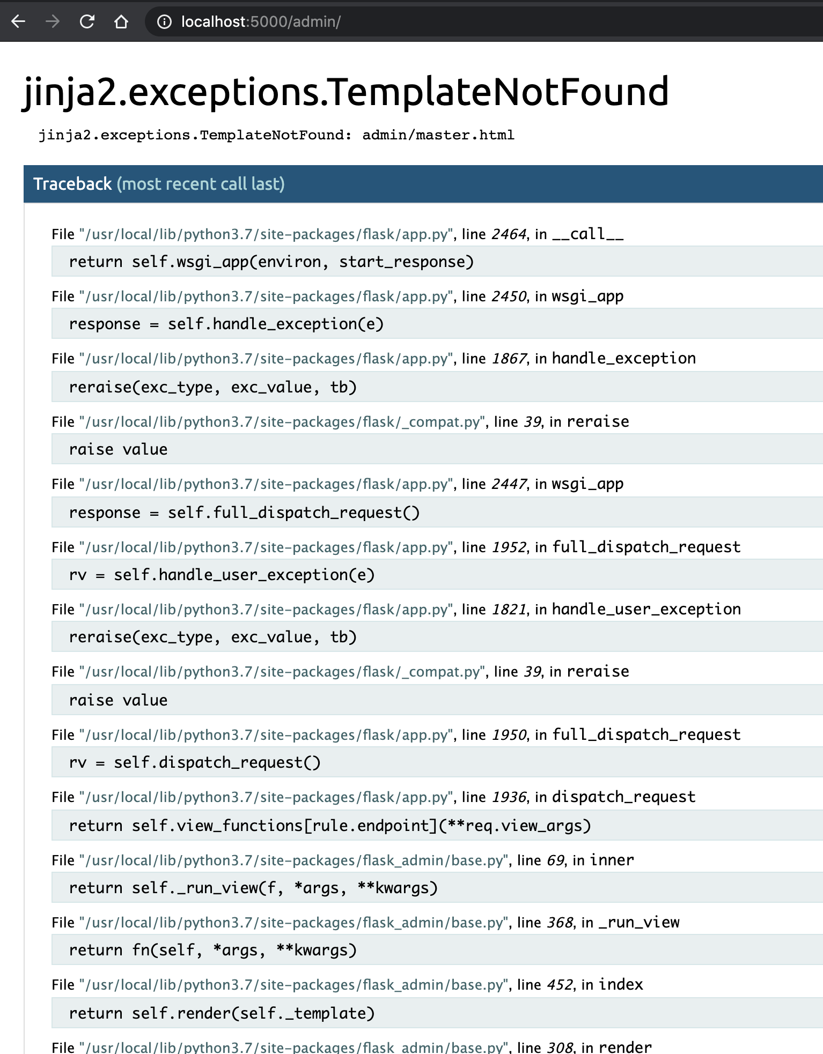Screen dimensions: 823x1054
Task: Click the flask_admin/base.py file path link
Action: [x=292, y=860]
